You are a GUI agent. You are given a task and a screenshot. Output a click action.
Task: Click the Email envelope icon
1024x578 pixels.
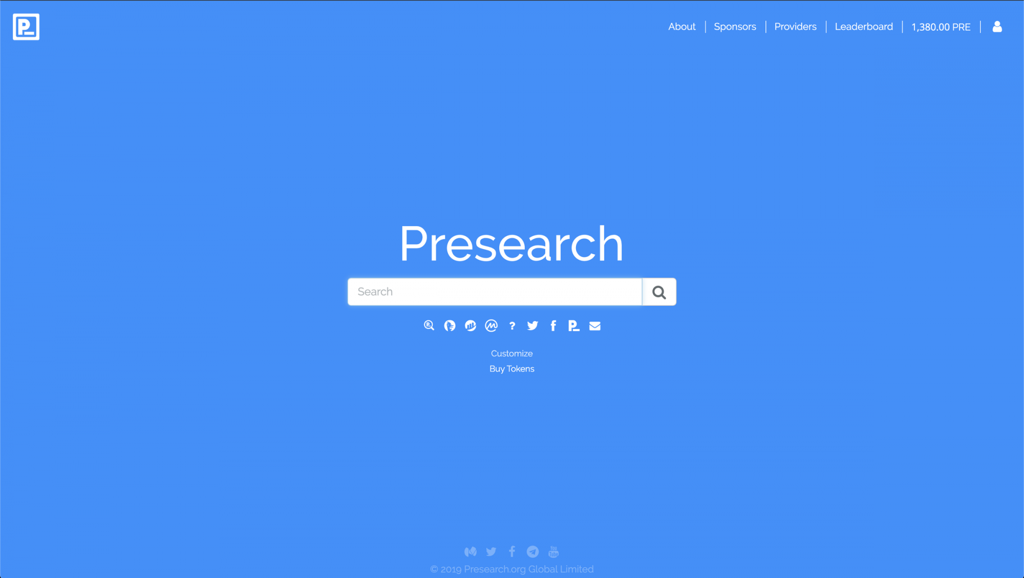[595, 325]
